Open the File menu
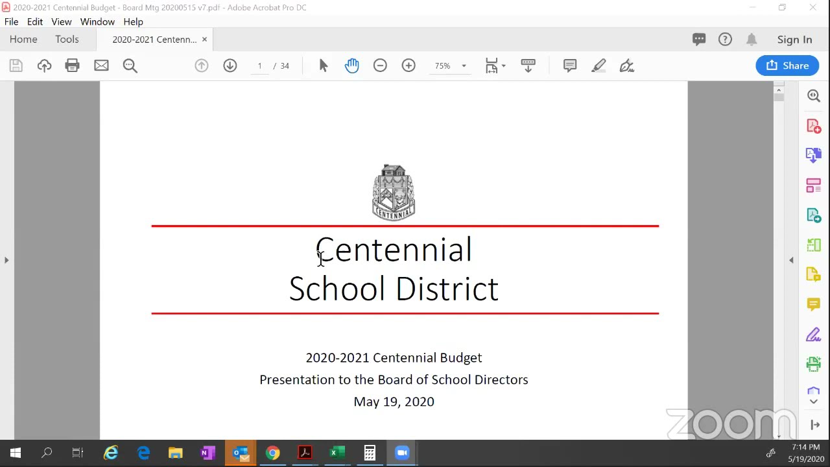The image size is (830, 467). pyautogui.click(x=11, y=21)
